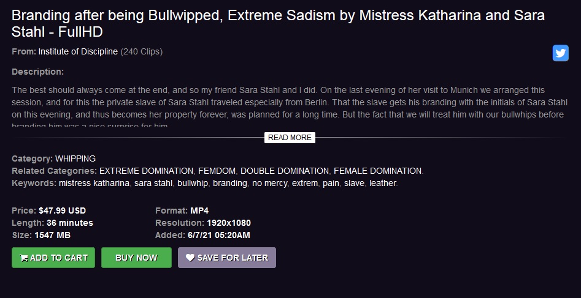Select the 'mistress katharina' keyword
Viewport: 581px width, 298px height.
pos(94,183)
